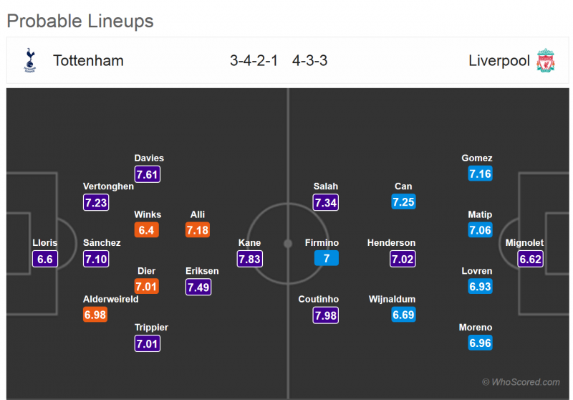Viewport: 573px width, 400px height.
Task: Open player name Eriksen
Action: click(202, 271)
